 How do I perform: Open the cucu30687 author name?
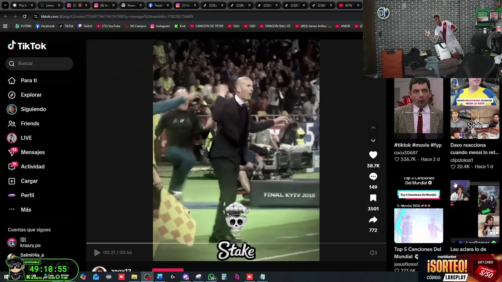(406, 153)
